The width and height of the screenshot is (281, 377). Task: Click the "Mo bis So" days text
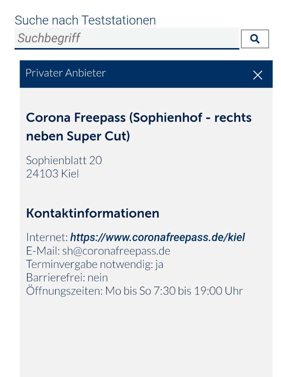pos(128,291)
